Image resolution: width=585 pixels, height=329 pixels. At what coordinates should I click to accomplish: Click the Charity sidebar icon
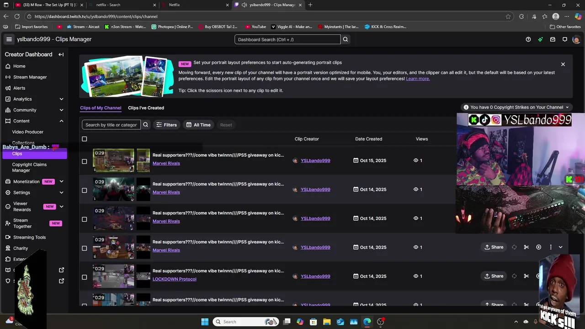[x=8, y=248]
